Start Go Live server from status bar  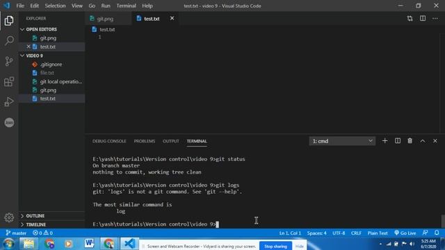tap(405, 233)
